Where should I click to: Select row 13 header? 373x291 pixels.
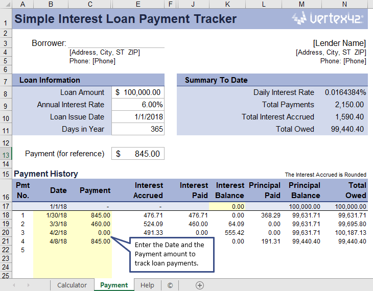coord(6,154)
